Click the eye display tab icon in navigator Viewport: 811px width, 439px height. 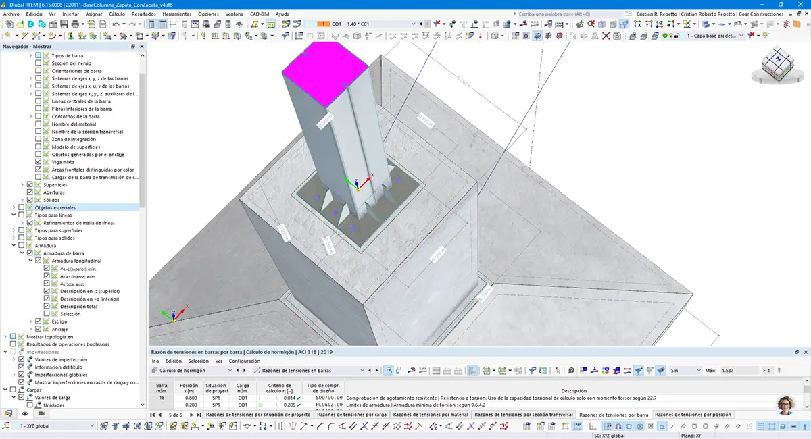(x=25, y=413)
